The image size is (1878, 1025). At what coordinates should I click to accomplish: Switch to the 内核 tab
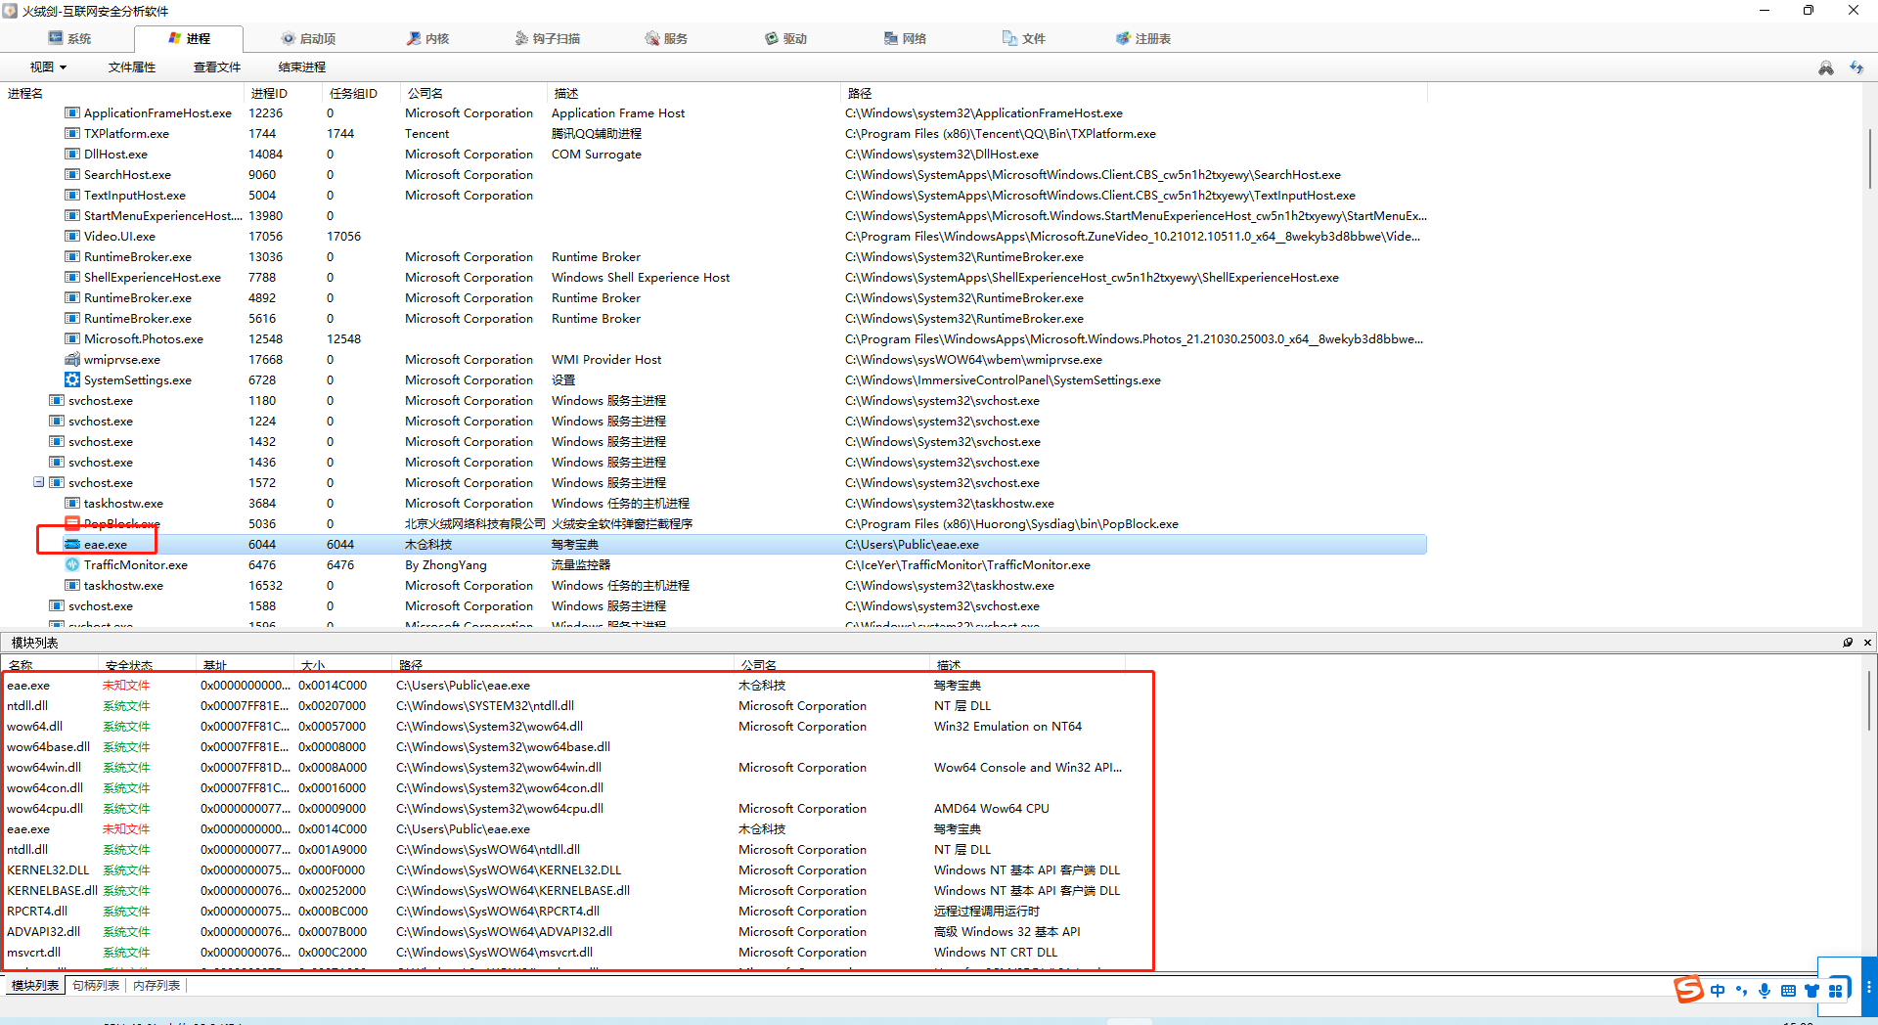(x=428, y=38)
